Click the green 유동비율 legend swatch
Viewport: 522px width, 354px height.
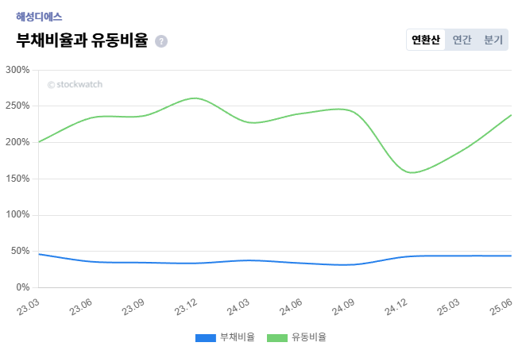[276, 338]
